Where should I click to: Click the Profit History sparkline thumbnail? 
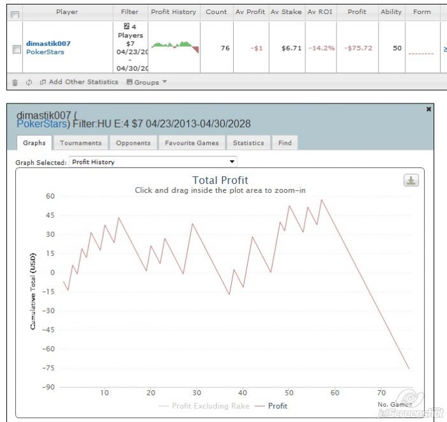click(175, 47)
